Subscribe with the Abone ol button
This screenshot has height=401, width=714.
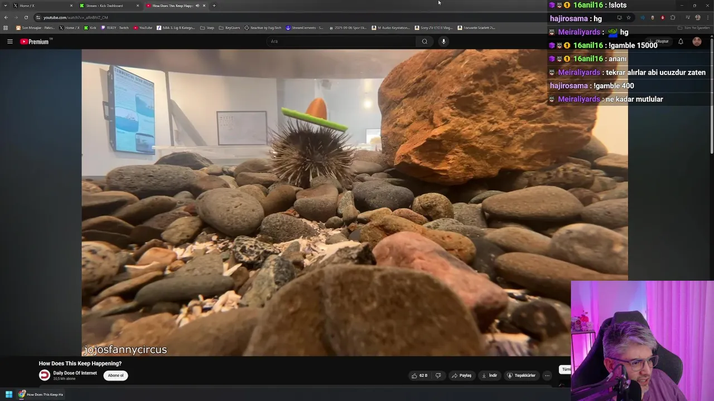115,375
